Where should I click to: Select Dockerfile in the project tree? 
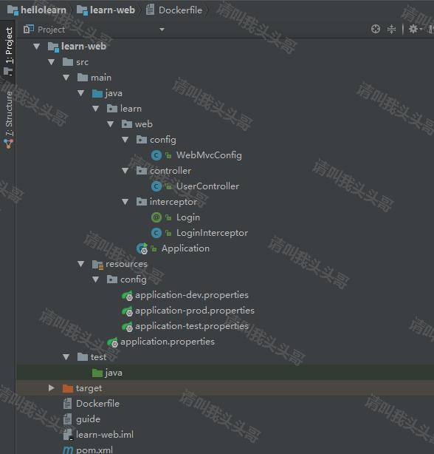click(x=97, y=404)
